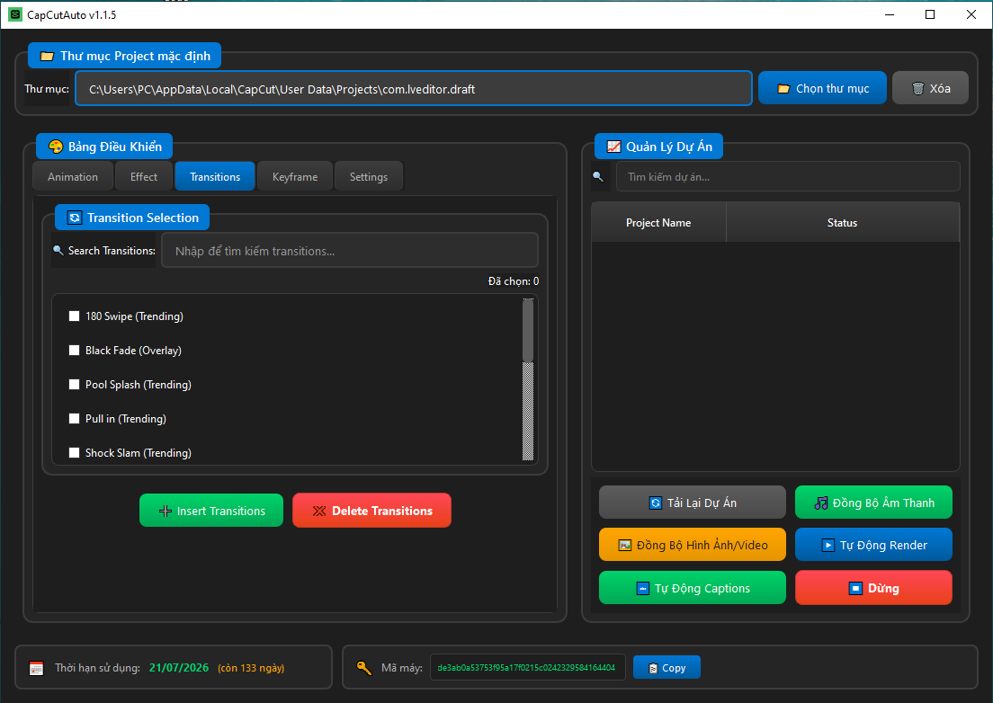Focus the Thư mục path input field
This screenshot has height=703, width=993.
tap(414, 88)
